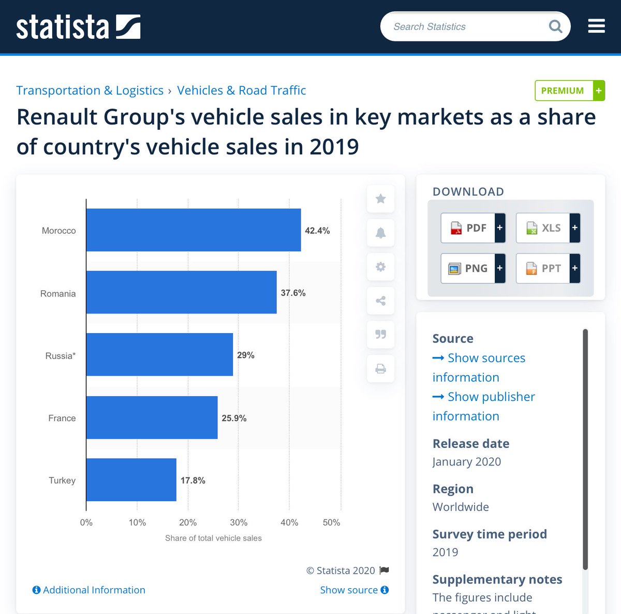Viewport: 621px width, 614px height.
Task: Download the chart as PPT
Action: coord(548,268)
